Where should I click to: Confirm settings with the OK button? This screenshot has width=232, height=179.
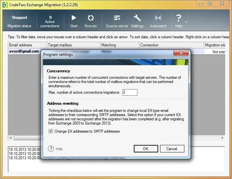146,149
